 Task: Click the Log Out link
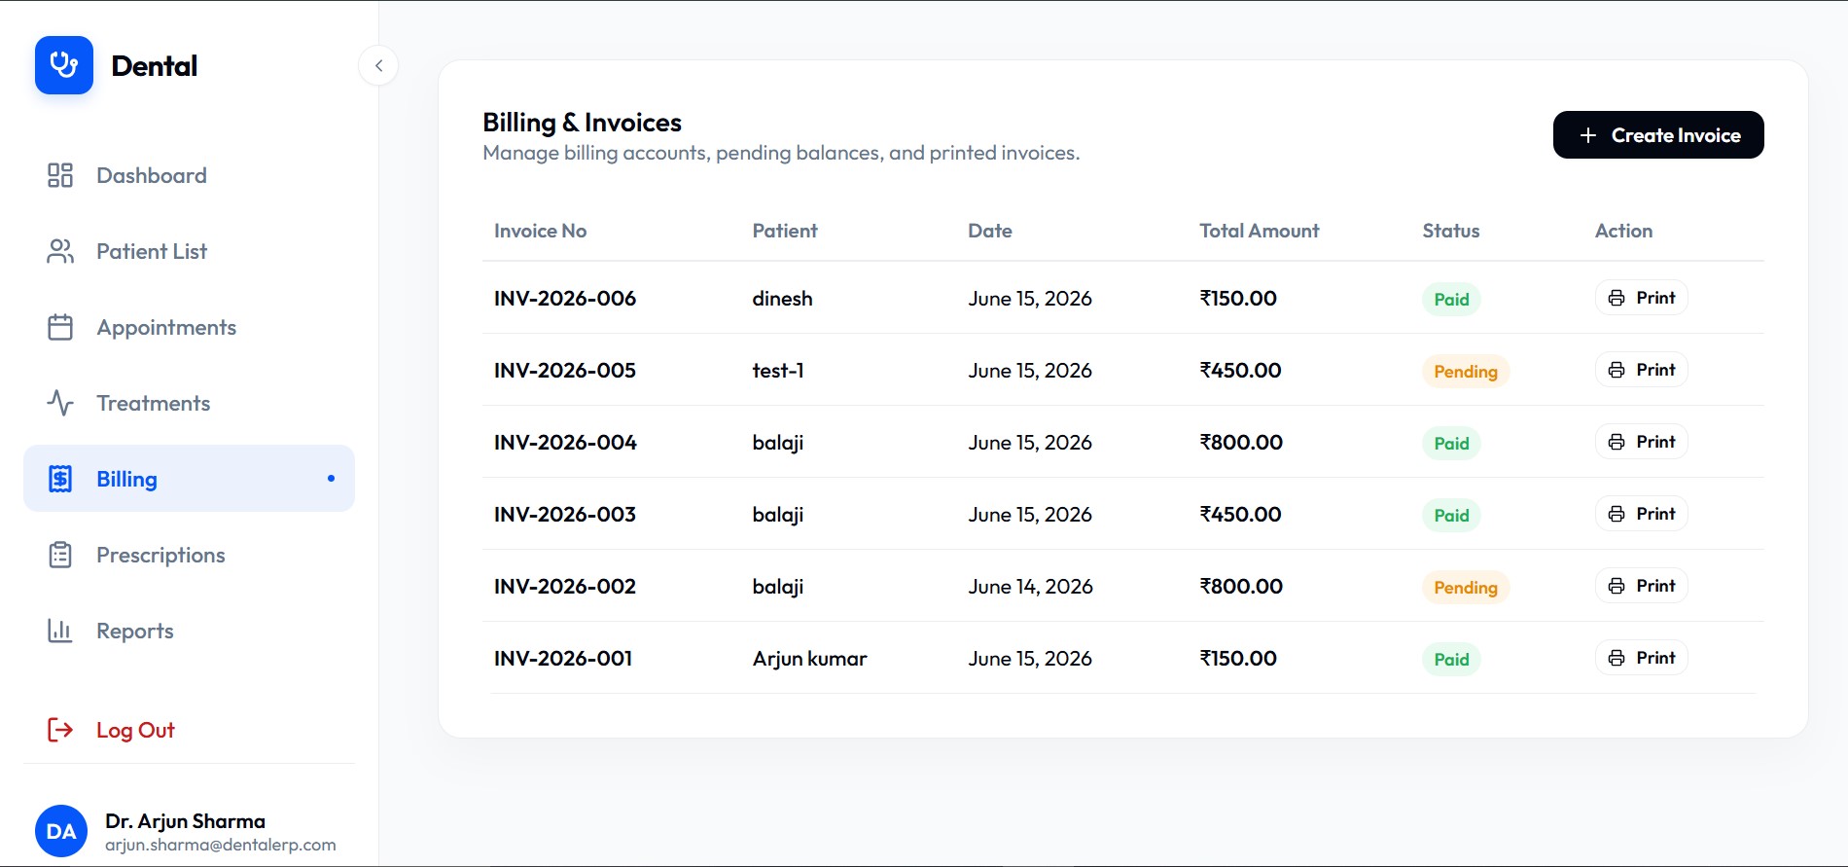coord(135,730)
